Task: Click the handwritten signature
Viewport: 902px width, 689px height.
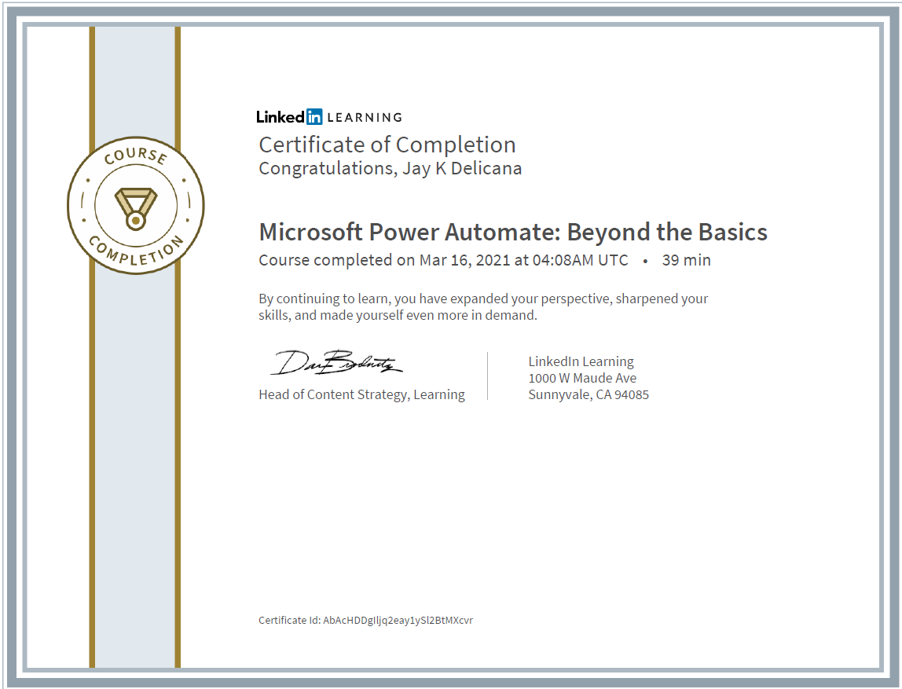Action: pos(335,364)
